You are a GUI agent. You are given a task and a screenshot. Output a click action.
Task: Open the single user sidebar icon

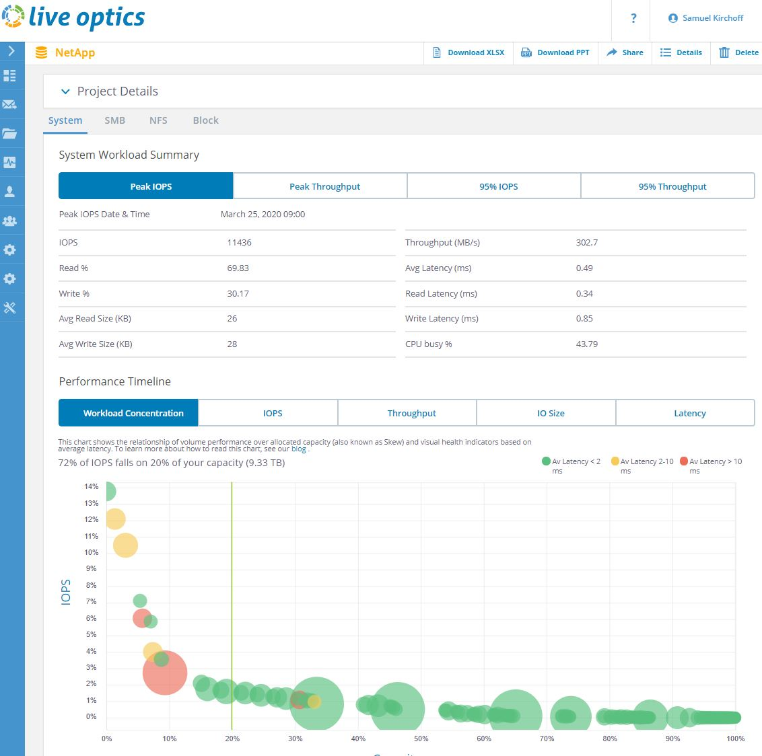10,192
